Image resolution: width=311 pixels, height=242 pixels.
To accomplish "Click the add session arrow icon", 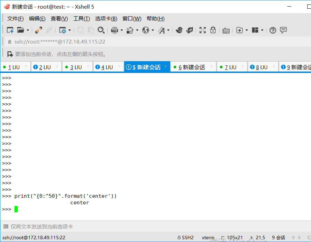I will pos(10,54).
